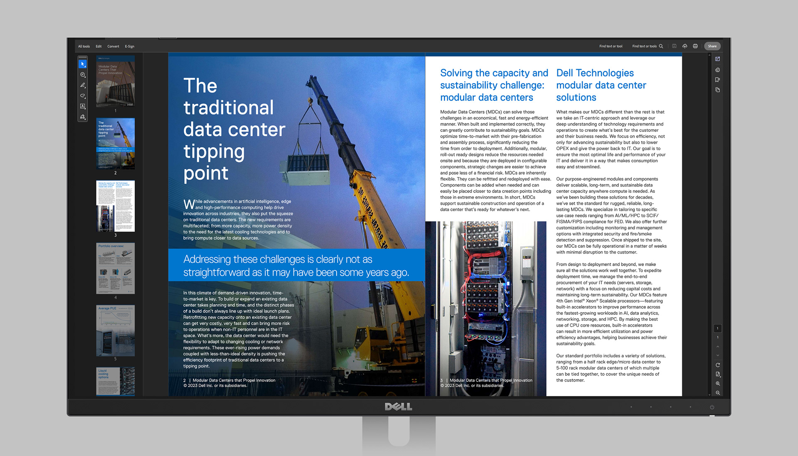Open the fill and sign pen tool
This screenshot has height=456, width=798.
click(x=82, y=117)
